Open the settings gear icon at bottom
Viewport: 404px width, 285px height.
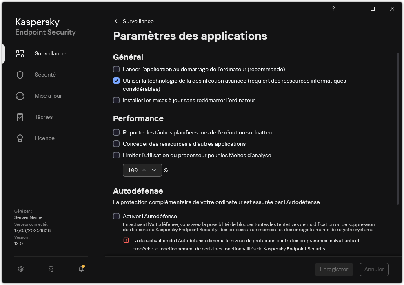click(x=20, y=269)
